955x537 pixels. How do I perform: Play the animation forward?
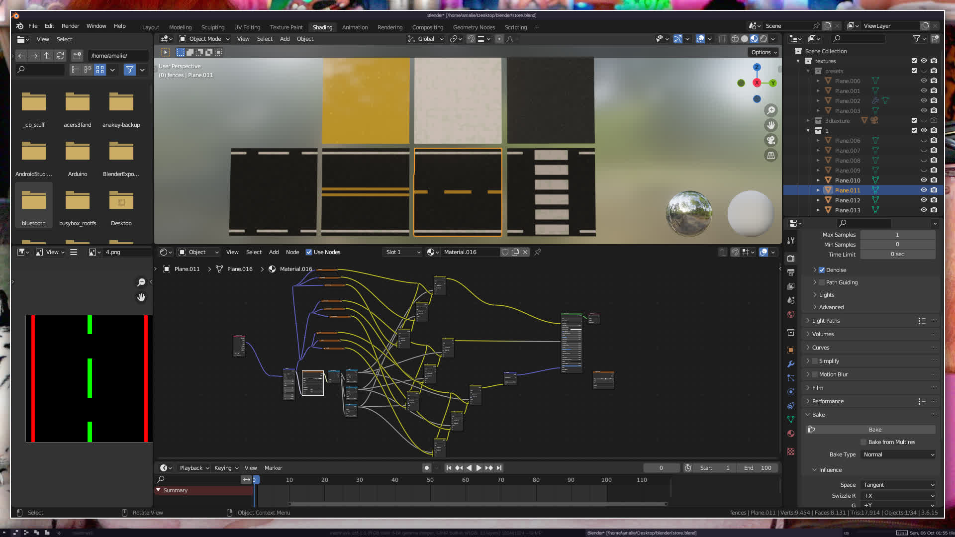478,468
